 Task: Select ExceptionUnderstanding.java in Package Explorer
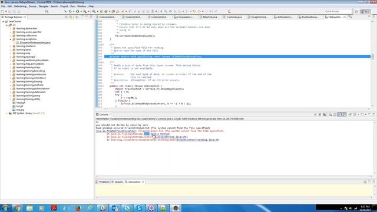click(x=35, y=42)
